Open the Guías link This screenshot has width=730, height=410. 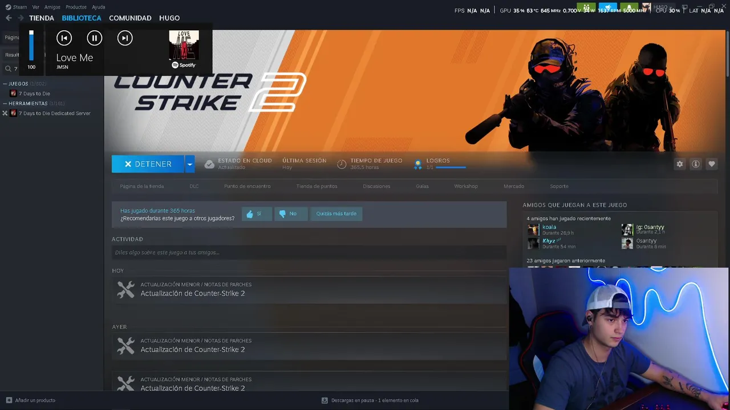pos(422,186)
